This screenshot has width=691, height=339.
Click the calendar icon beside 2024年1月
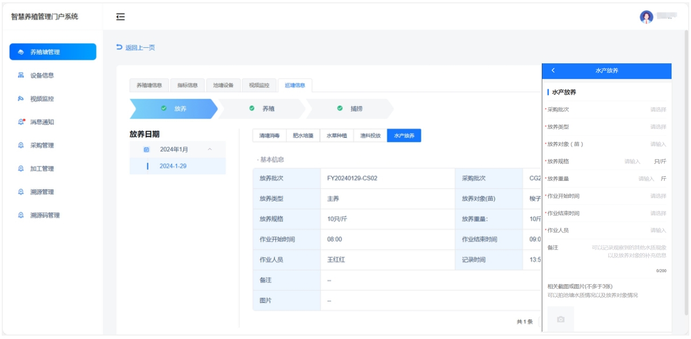(146, 150)
